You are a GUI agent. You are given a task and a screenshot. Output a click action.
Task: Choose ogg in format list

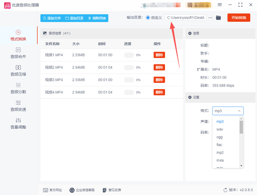point(226,137)
